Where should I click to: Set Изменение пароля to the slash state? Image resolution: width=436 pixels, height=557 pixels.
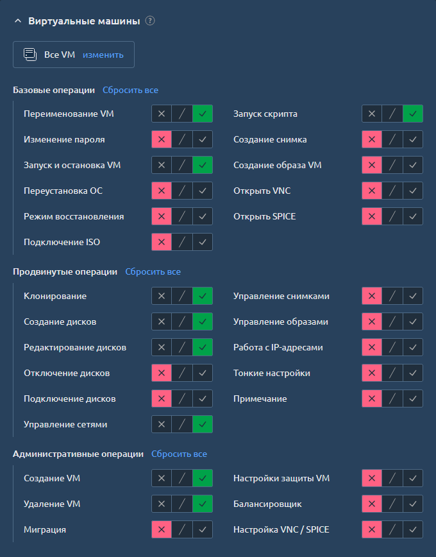point(182,140)
